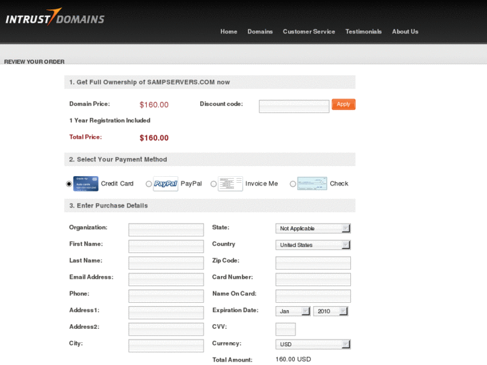Click the Review Your Order heading
The height and width of the screenshot is (365, 487).
pyautogui.click(x=34, y=62)
